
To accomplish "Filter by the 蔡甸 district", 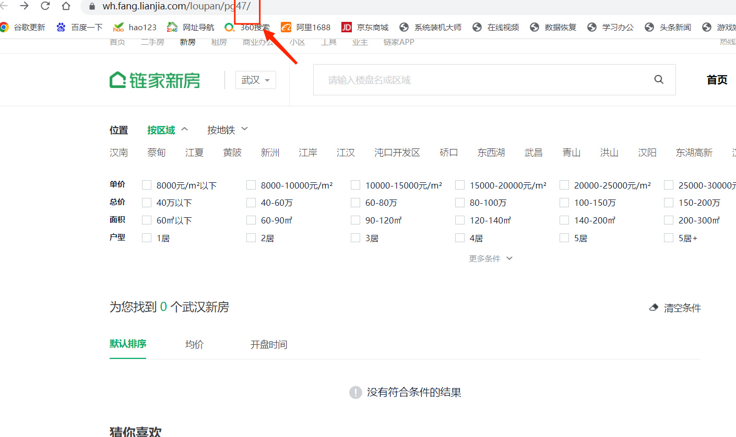I will coord(157,153).
